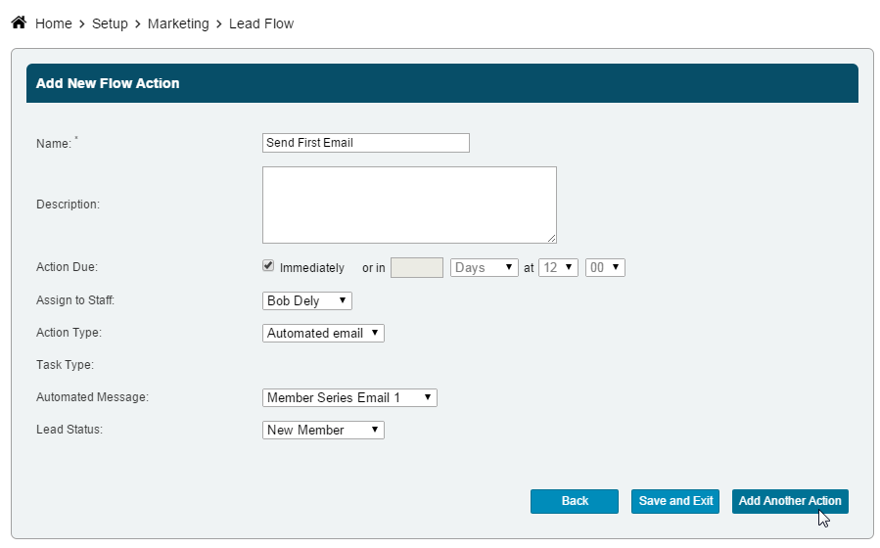Screen dimensions: 880x548
Task: Uncheck the Immediately checkbox
Action: click(268, 266)
